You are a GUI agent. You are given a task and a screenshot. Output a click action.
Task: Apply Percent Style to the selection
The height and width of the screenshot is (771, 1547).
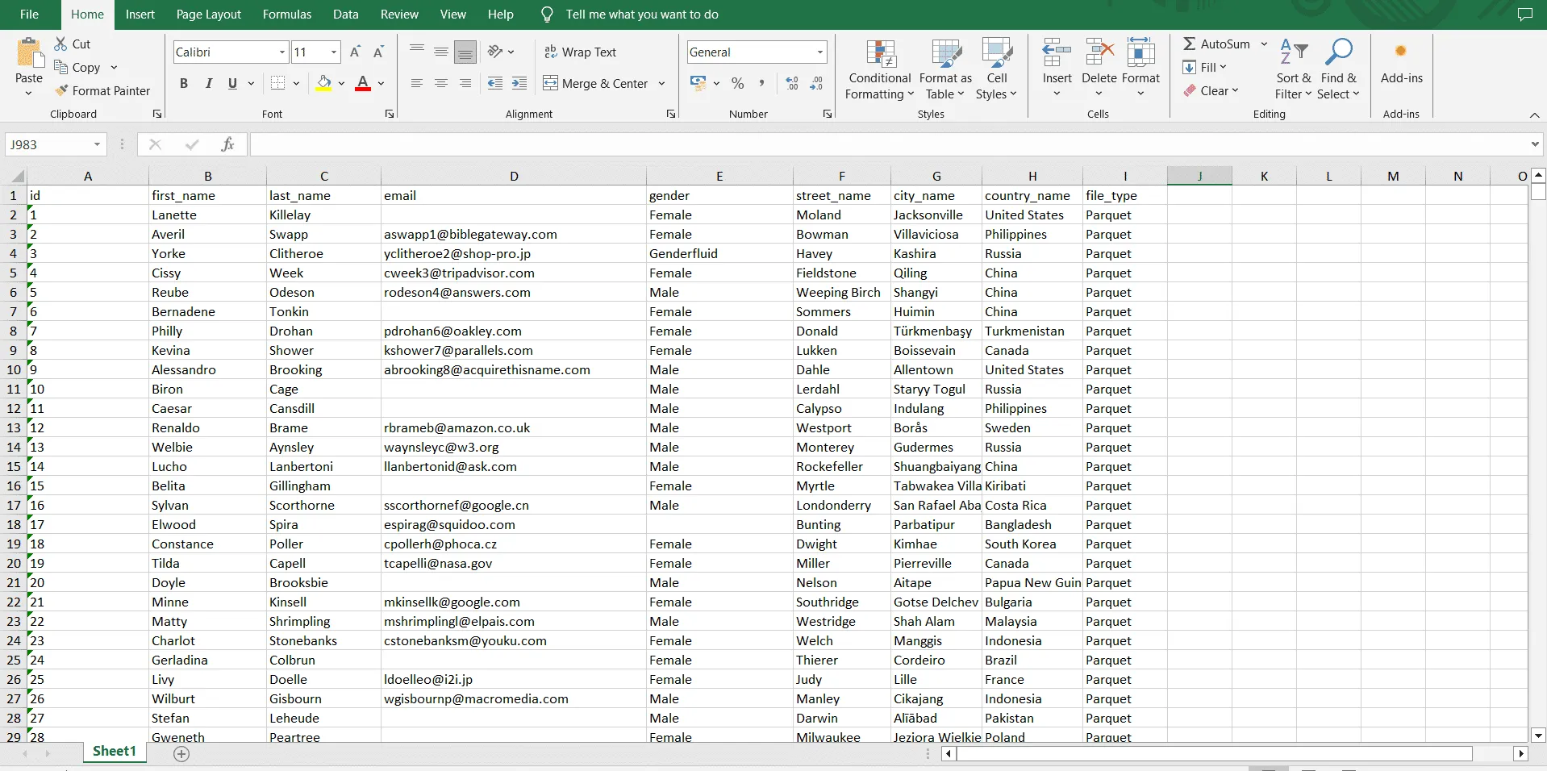(738, 83)
